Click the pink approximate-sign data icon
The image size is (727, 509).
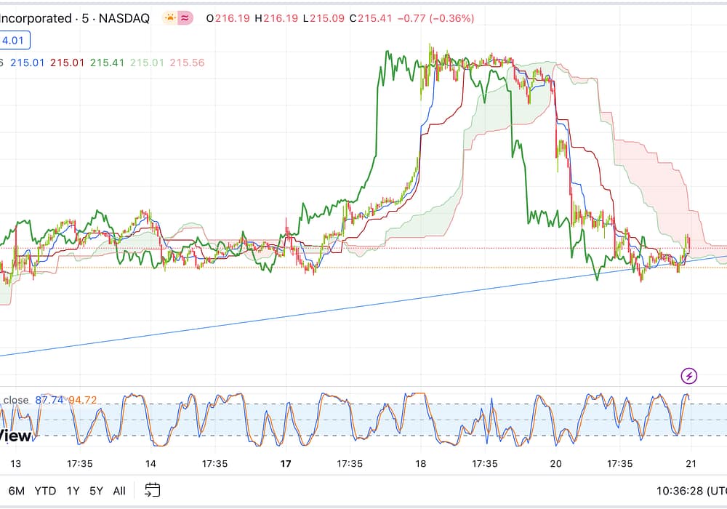[x=185, y=18]
